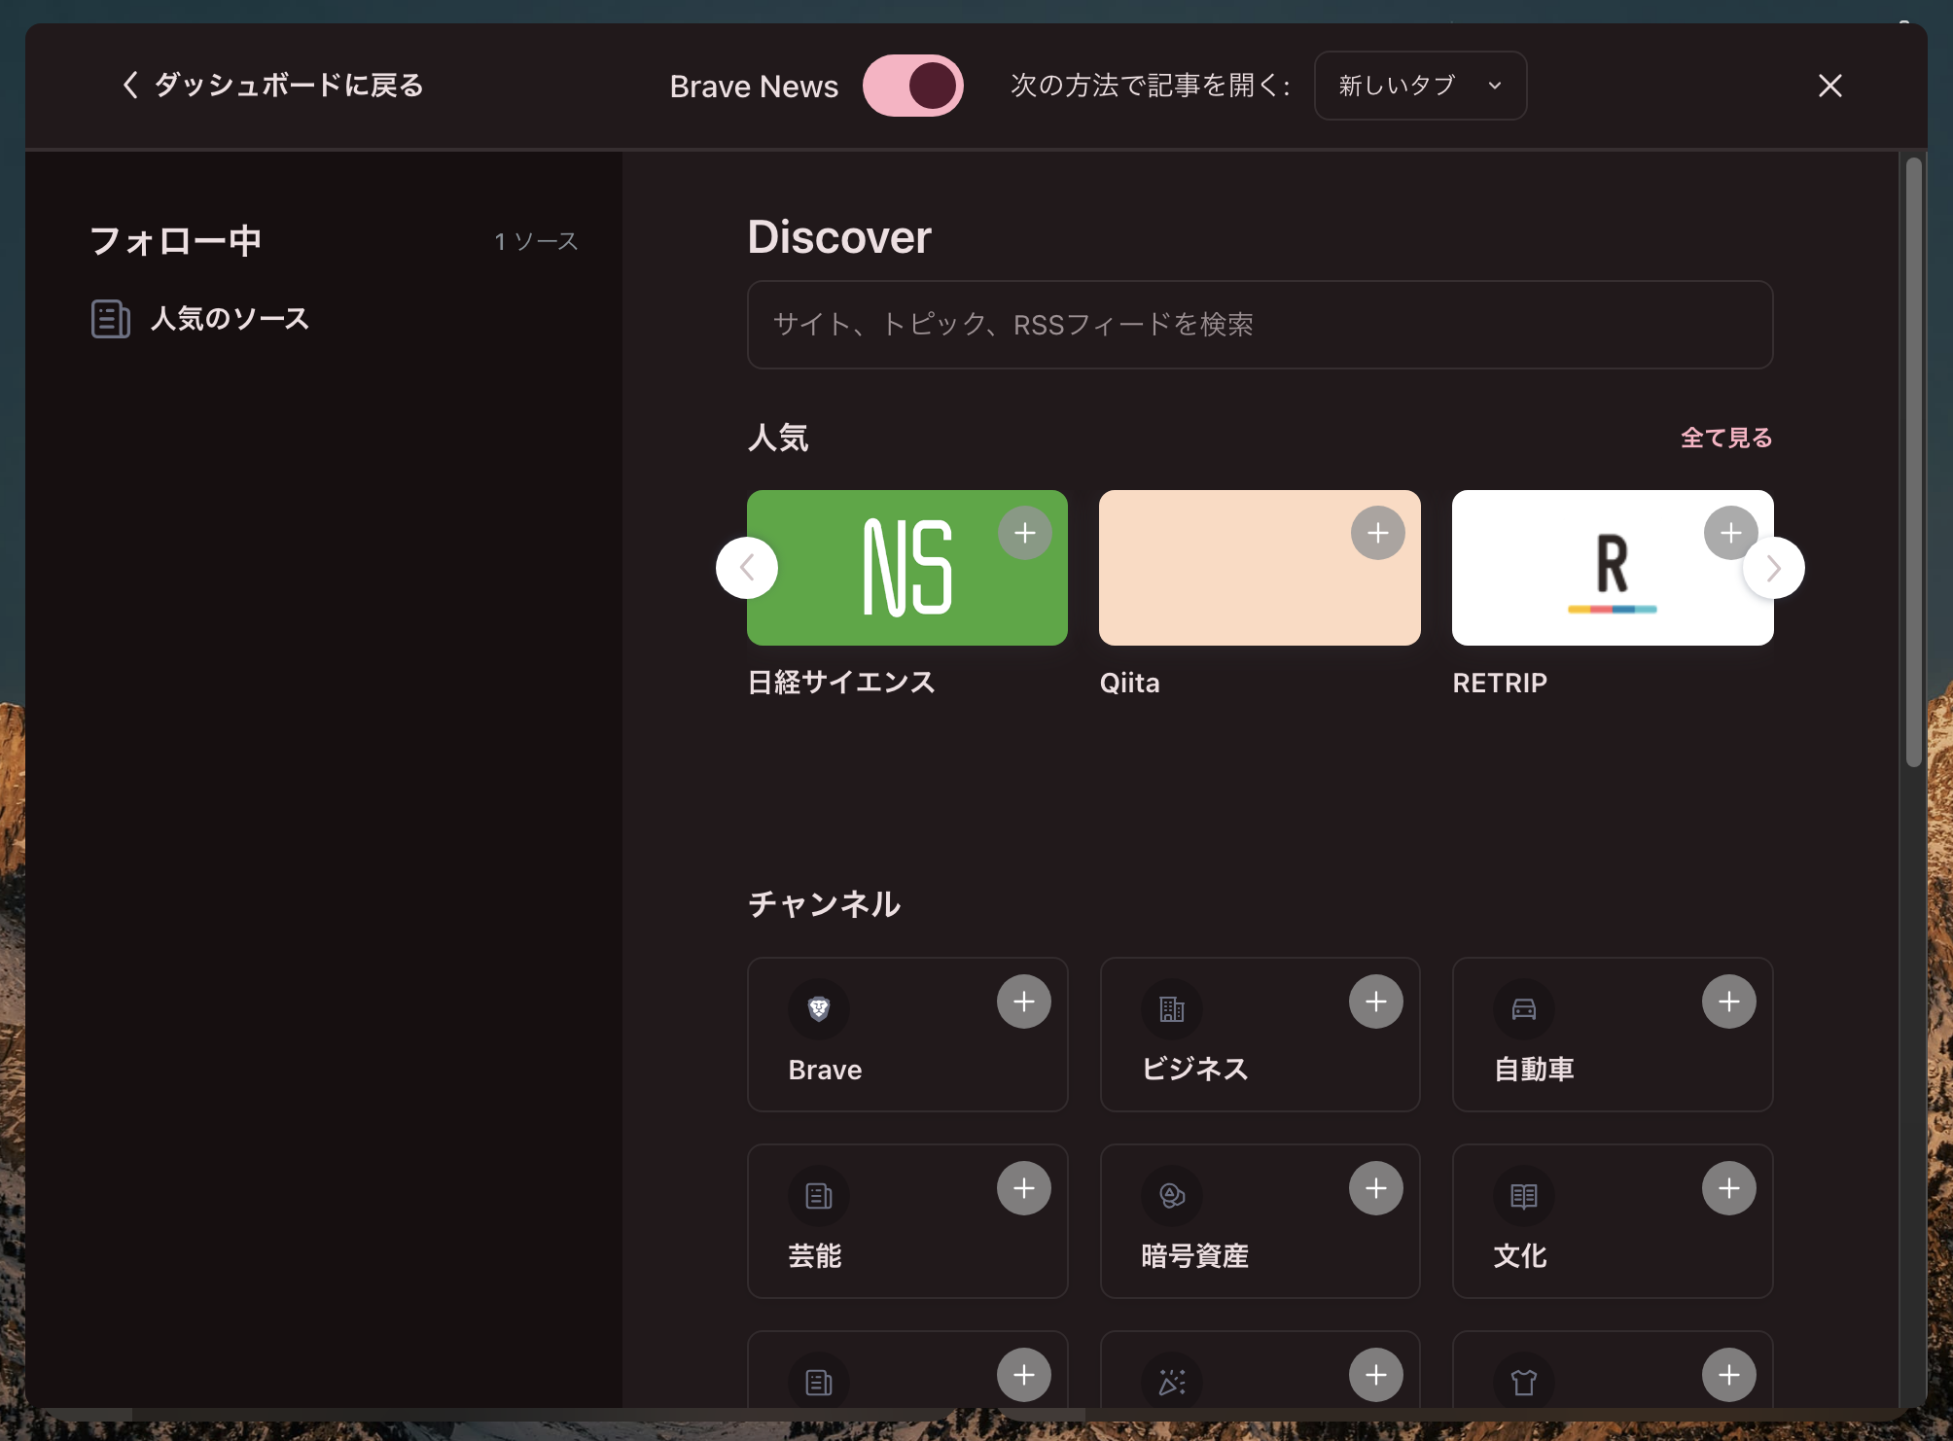Click the チャンネル section heading
Screen dimensions: 1953x1441
[x=825, y=904]
